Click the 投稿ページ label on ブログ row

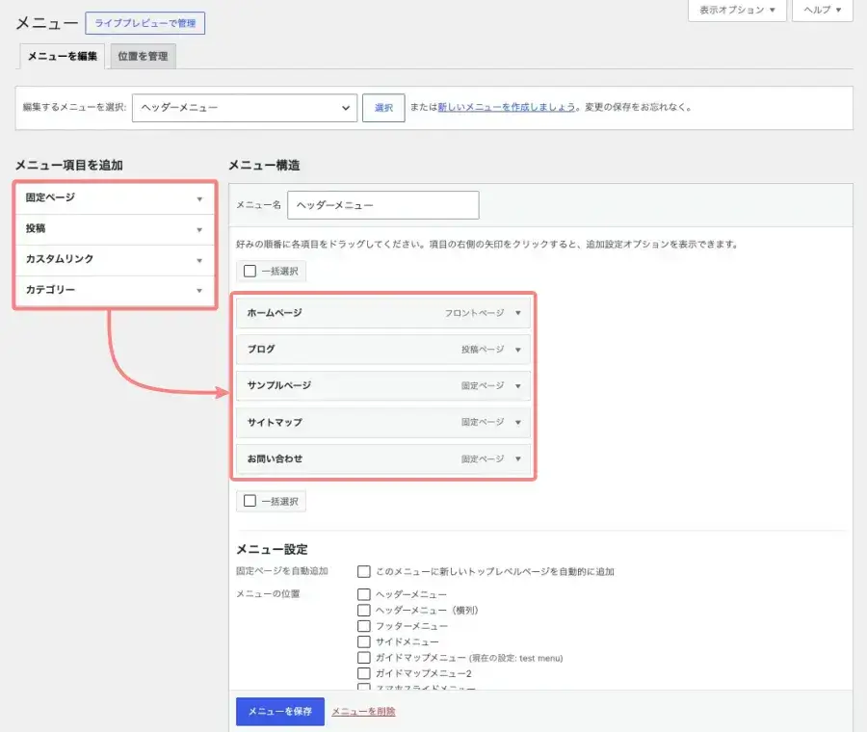[x=483, y=350]
